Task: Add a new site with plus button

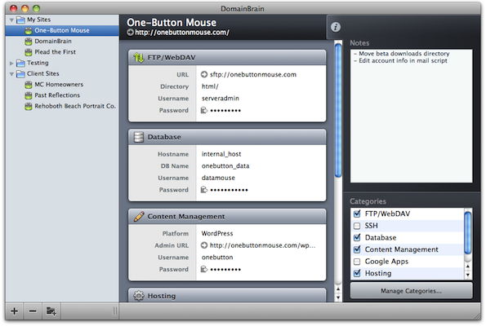Action: click(14, 311)
